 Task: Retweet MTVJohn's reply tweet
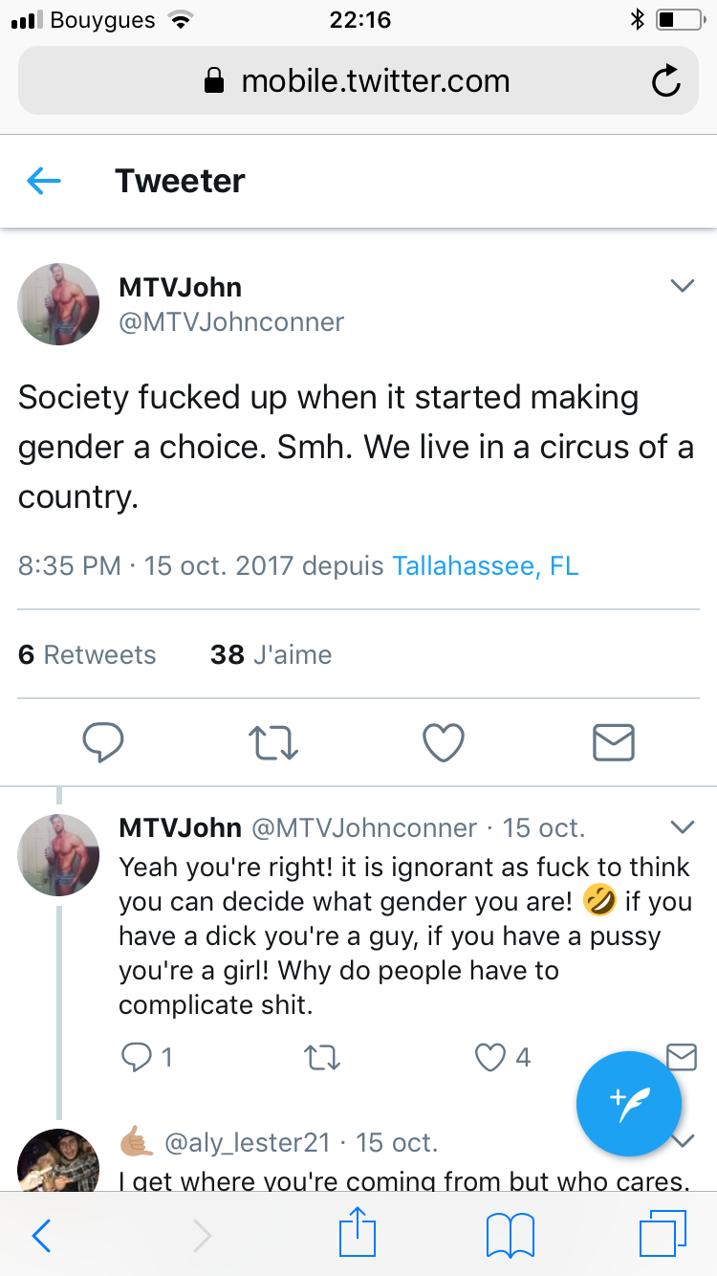tap(321, 1057)
